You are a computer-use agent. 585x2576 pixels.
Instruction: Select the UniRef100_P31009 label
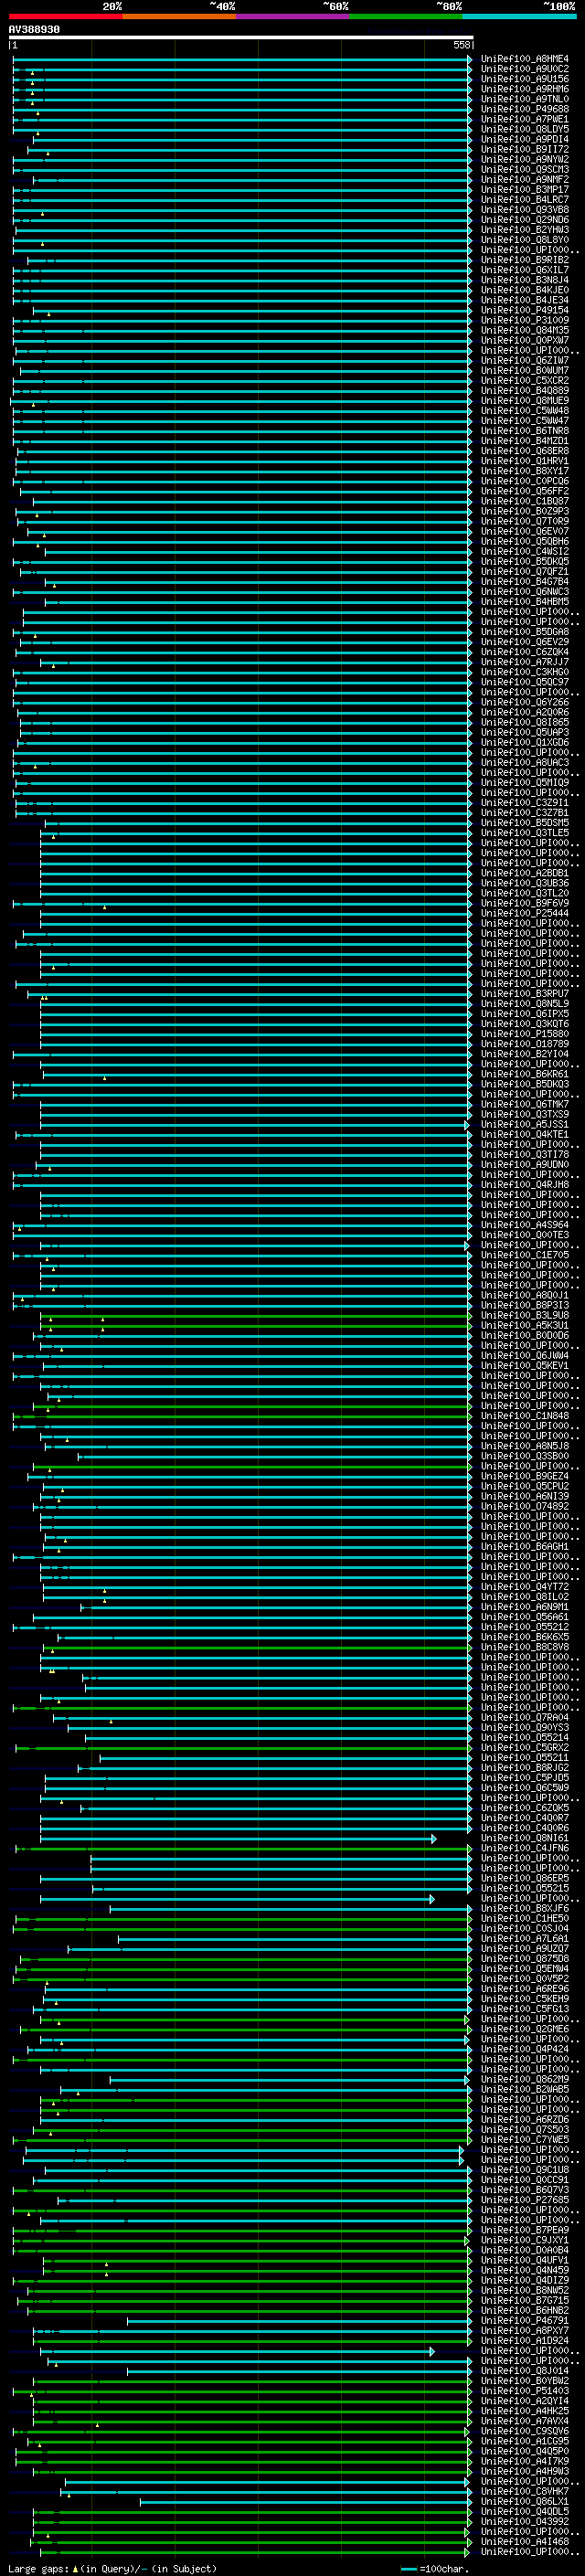pos(525,320)
